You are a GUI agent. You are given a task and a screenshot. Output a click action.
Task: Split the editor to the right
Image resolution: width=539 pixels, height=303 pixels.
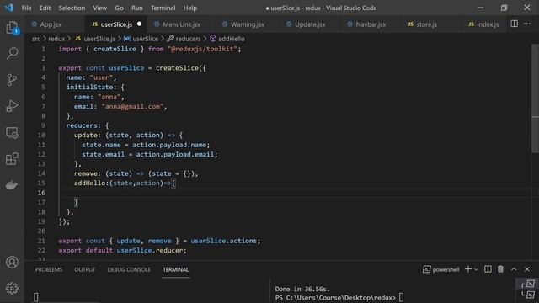click(x=514, y=24)
